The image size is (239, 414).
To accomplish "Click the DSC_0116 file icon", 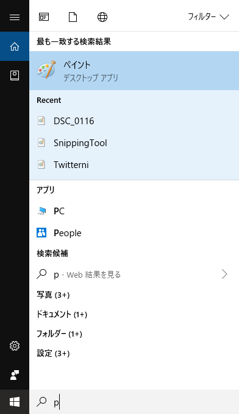I will pyautogui.click(x=41, y=121).
